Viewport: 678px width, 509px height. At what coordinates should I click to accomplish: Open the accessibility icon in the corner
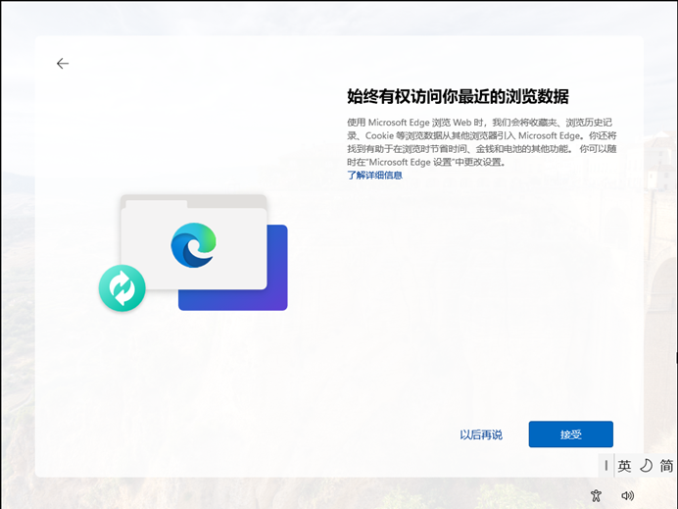(x=597, y=495)
